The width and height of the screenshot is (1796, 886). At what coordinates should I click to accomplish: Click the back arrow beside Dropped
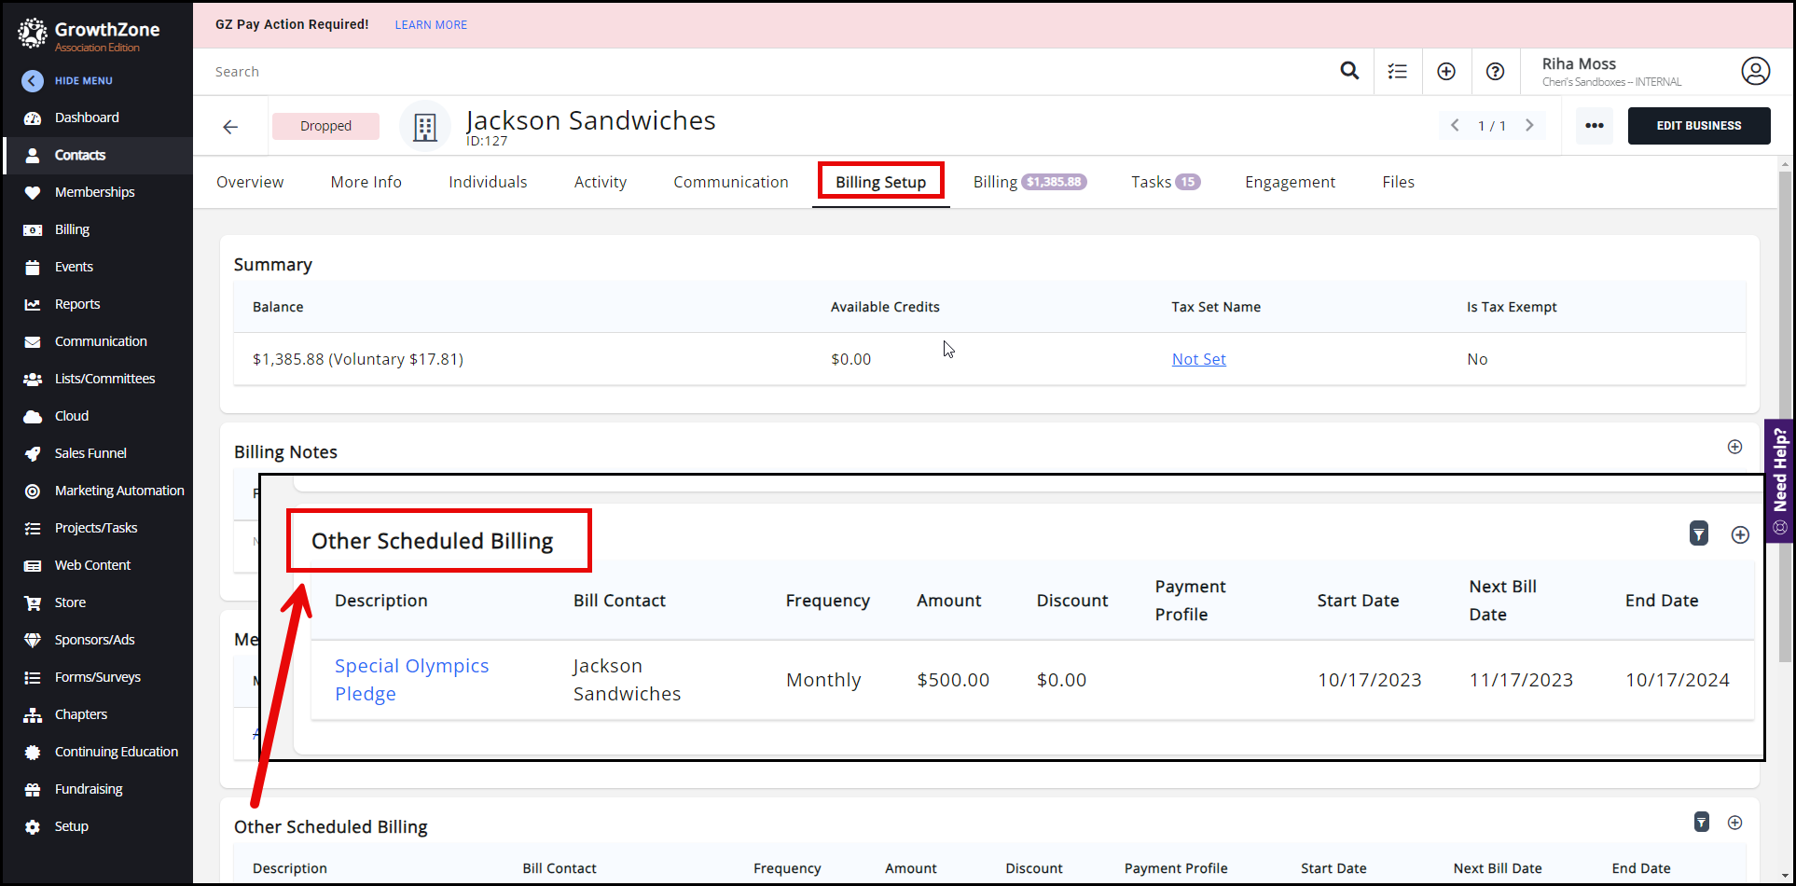230,127
